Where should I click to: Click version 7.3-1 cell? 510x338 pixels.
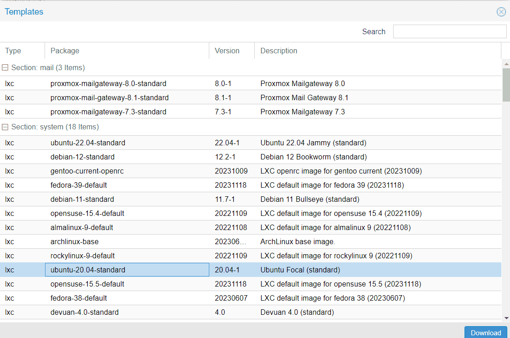coord(223,112)
